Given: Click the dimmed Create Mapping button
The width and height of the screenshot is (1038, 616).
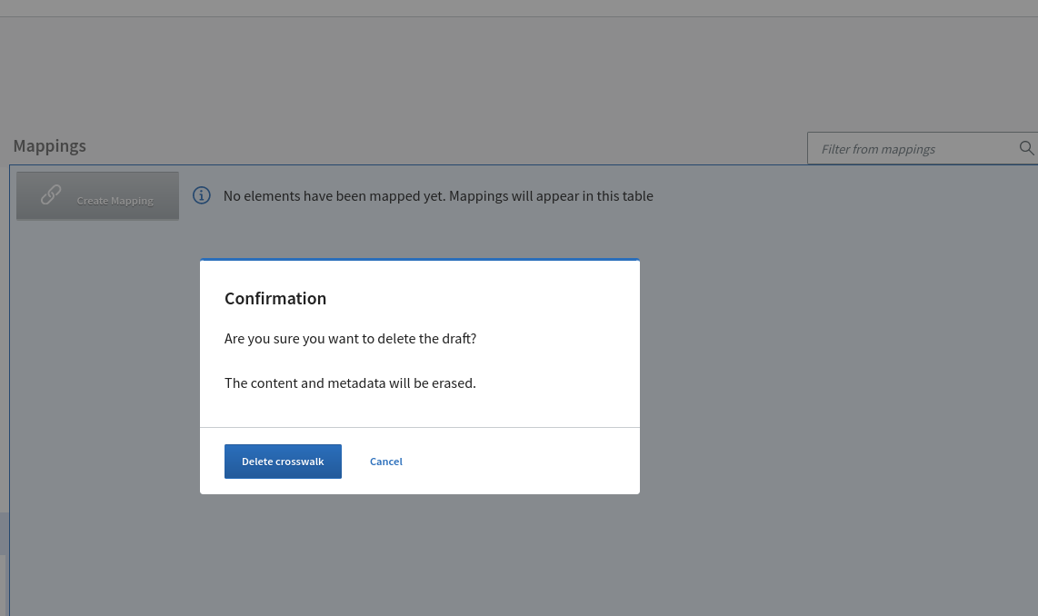Looking at the screenshot, I should [98, 196].
